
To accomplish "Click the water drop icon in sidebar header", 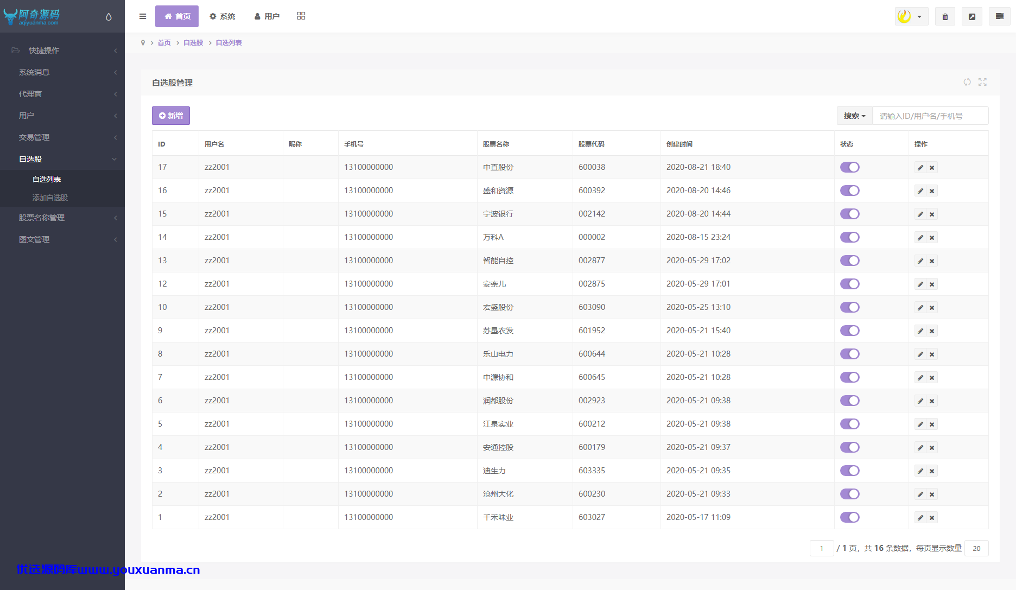I will (109, 17).
